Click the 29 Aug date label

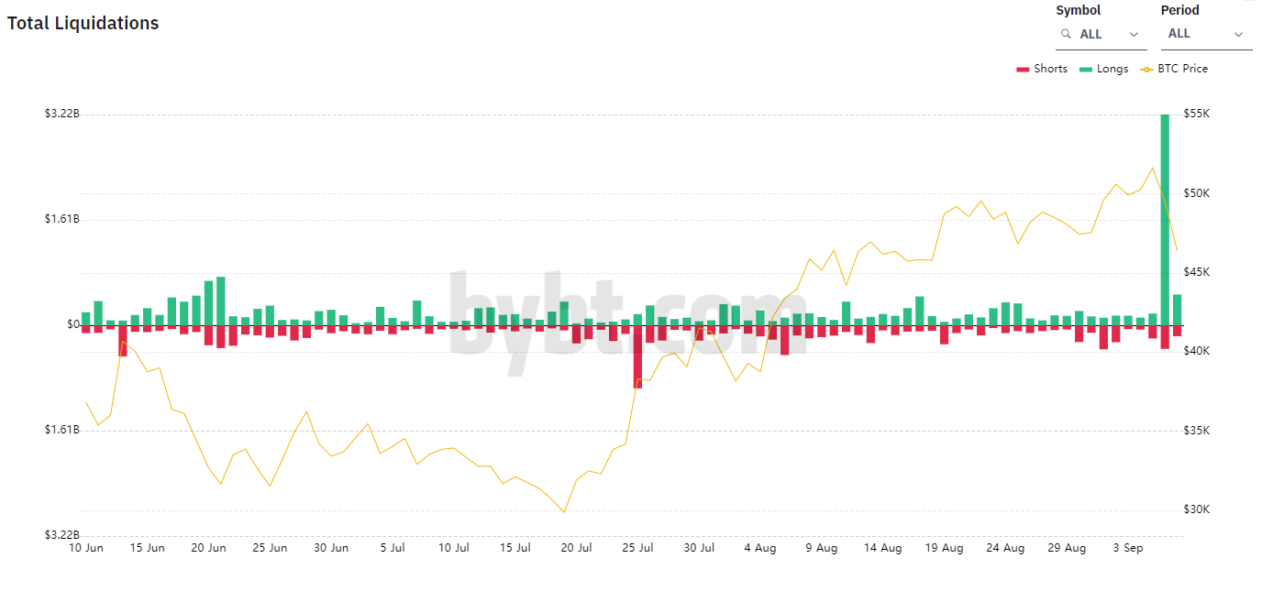click(x=1067, y=548)
